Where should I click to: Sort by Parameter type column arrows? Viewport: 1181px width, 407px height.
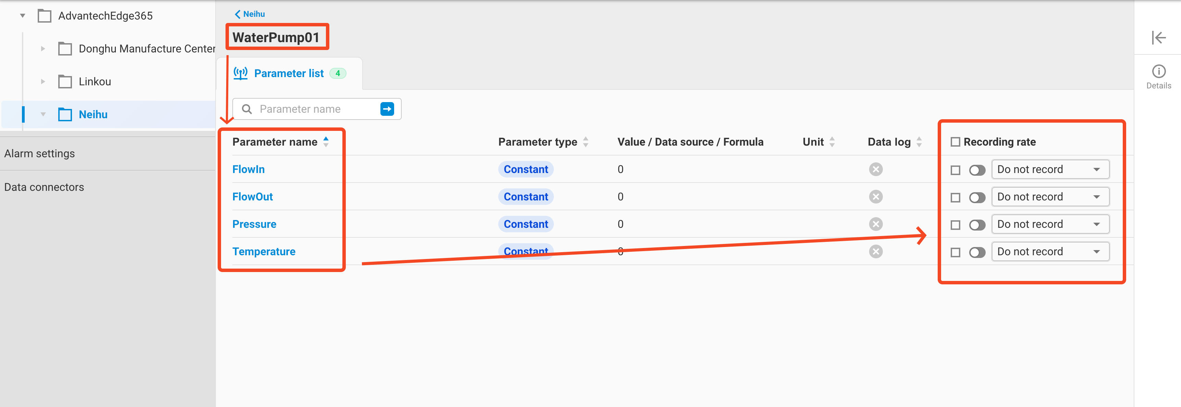(585, 142)
